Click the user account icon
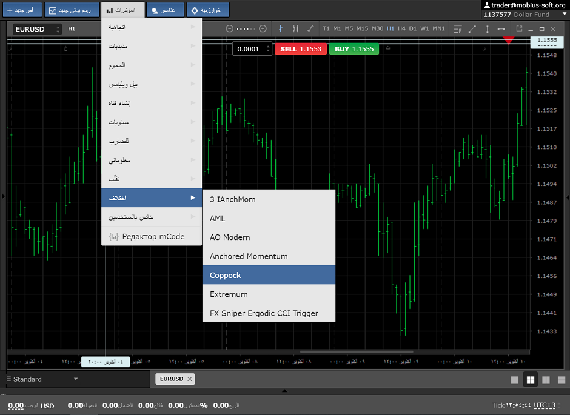The width and height of the screenshot is (570, 415). (487, 5)
